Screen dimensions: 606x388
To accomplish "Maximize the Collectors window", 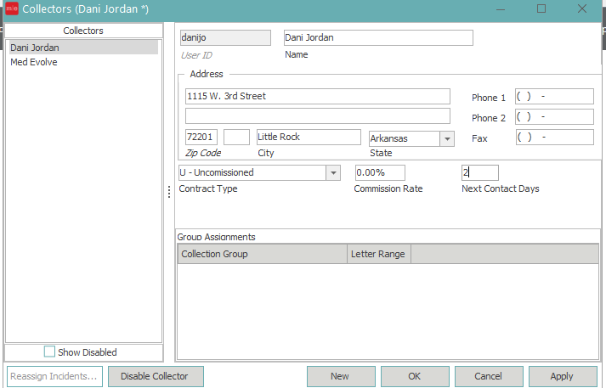I will [541, 9].
